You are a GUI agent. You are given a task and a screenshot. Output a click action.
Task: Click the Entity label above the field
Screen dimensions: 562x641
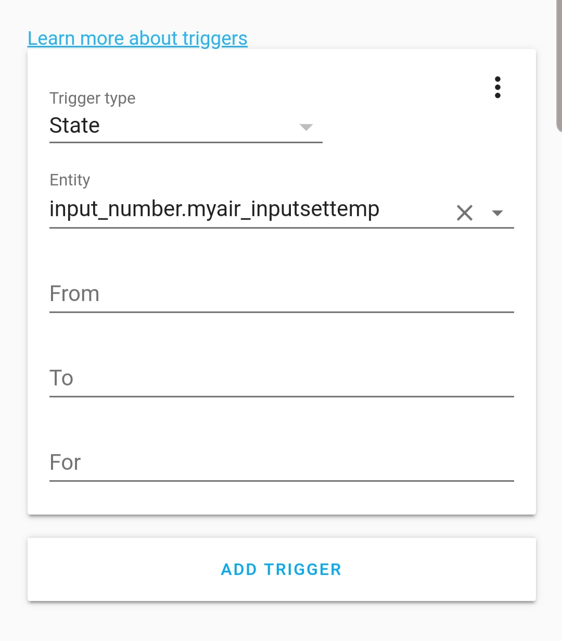pos(70,180)
